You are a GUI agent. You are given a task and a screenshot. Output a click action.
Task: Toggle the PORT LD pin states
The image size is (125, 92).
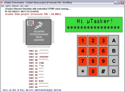43,57
